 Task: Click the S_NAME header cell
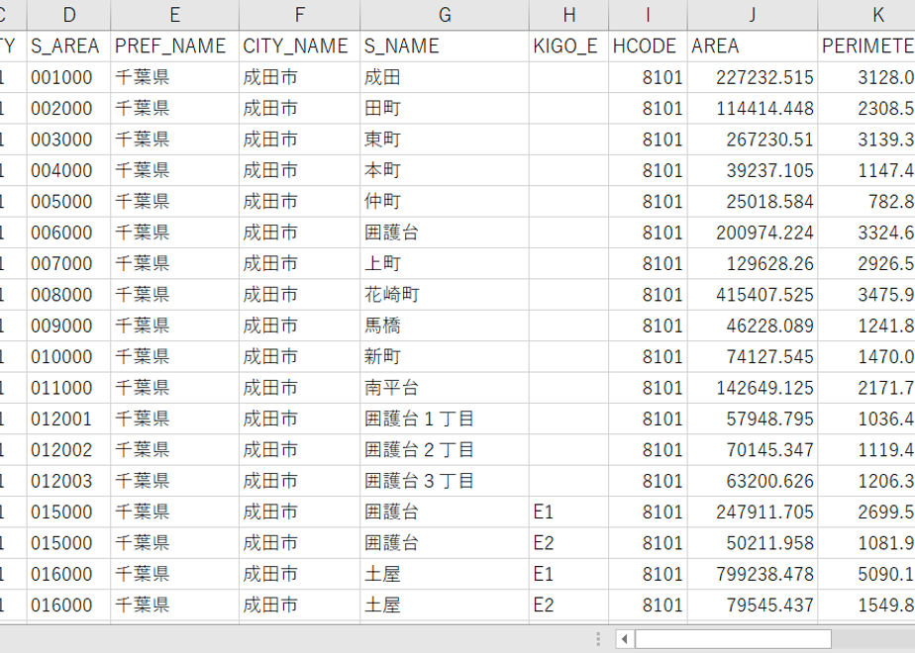(445, 47)
